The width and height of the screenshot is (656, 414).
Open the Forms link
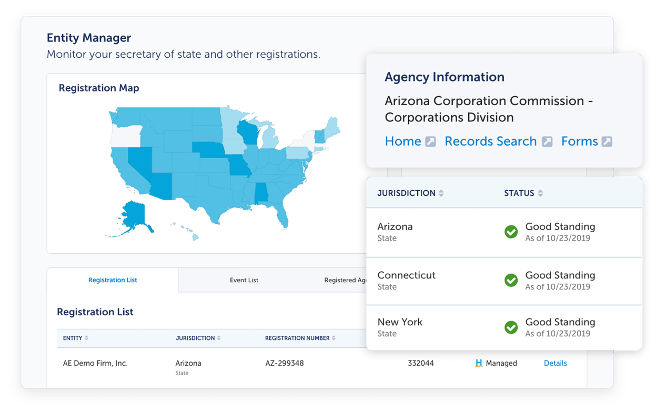579,141
